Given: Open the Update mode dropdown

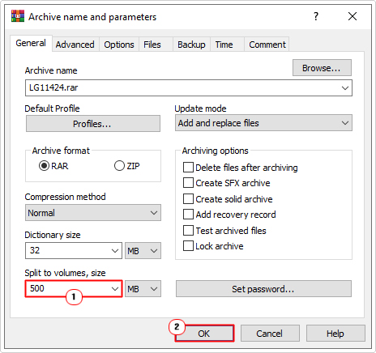Looking at the screenshot, I should point(263,123).
